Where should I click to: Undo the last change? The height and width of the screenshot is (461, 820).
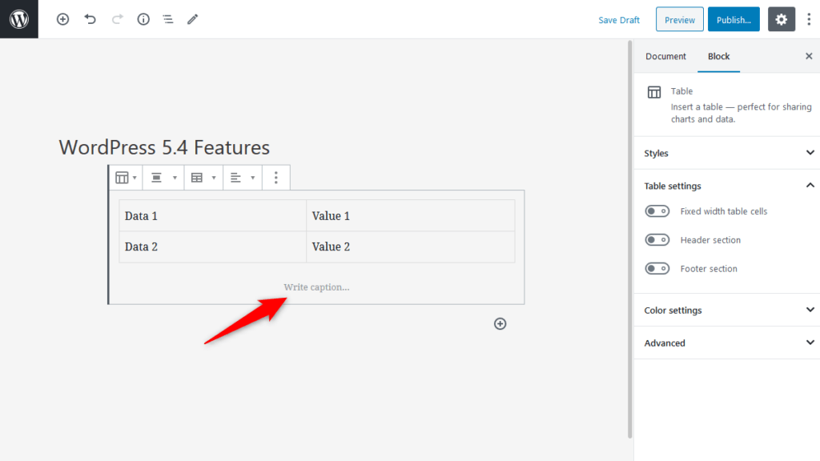click(90, 19)
